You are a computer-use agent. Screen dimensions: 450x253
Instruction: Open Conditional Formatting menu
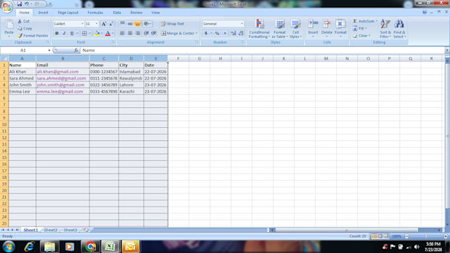click(259, 28)
